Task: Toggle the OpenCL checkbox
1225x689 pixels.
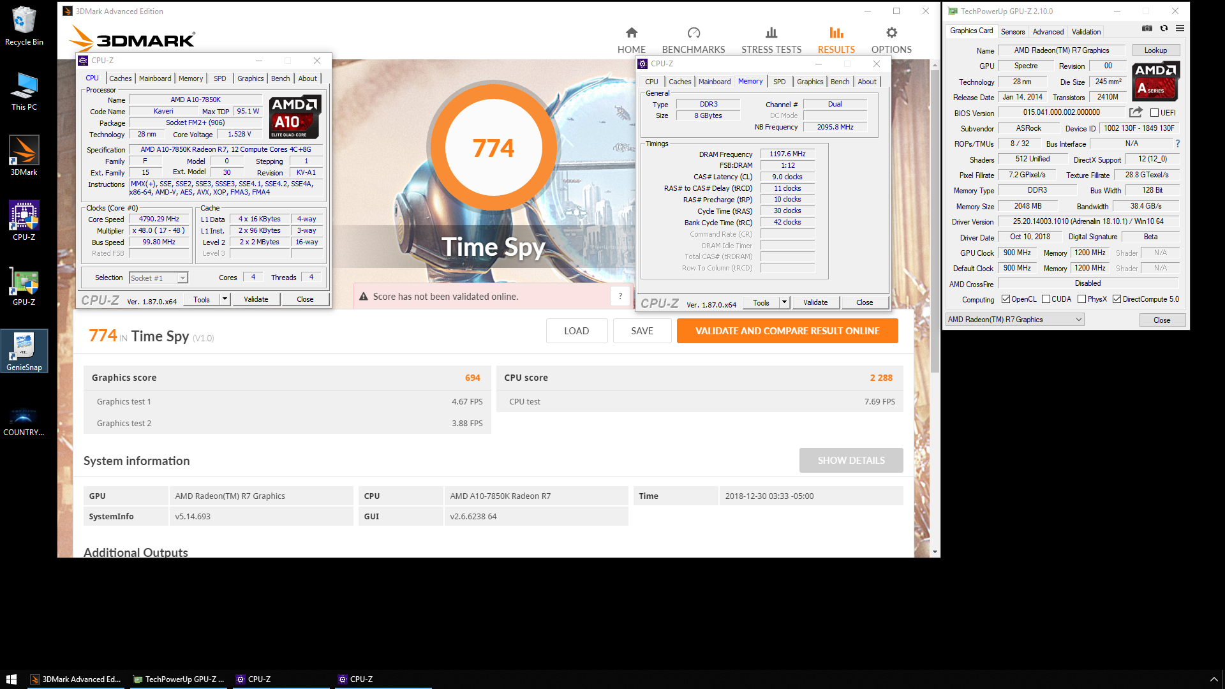Action: pyautogui.click(x=1006, y=299)
